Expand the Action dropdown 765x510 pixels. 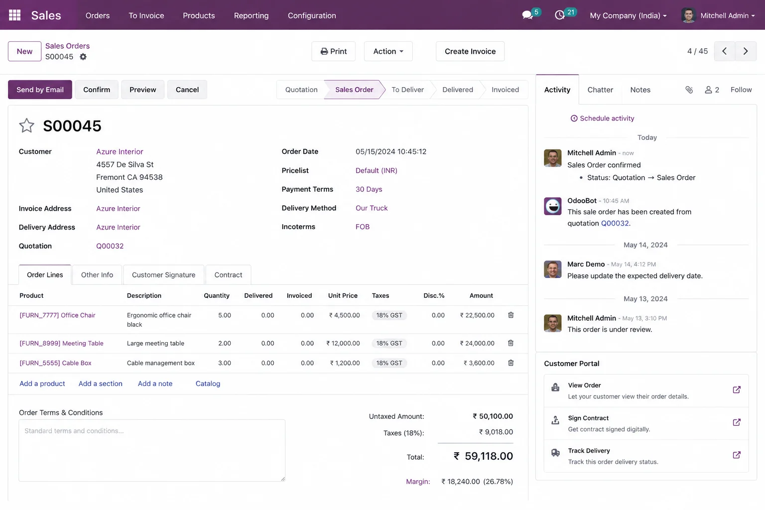[x=388, y=51]
